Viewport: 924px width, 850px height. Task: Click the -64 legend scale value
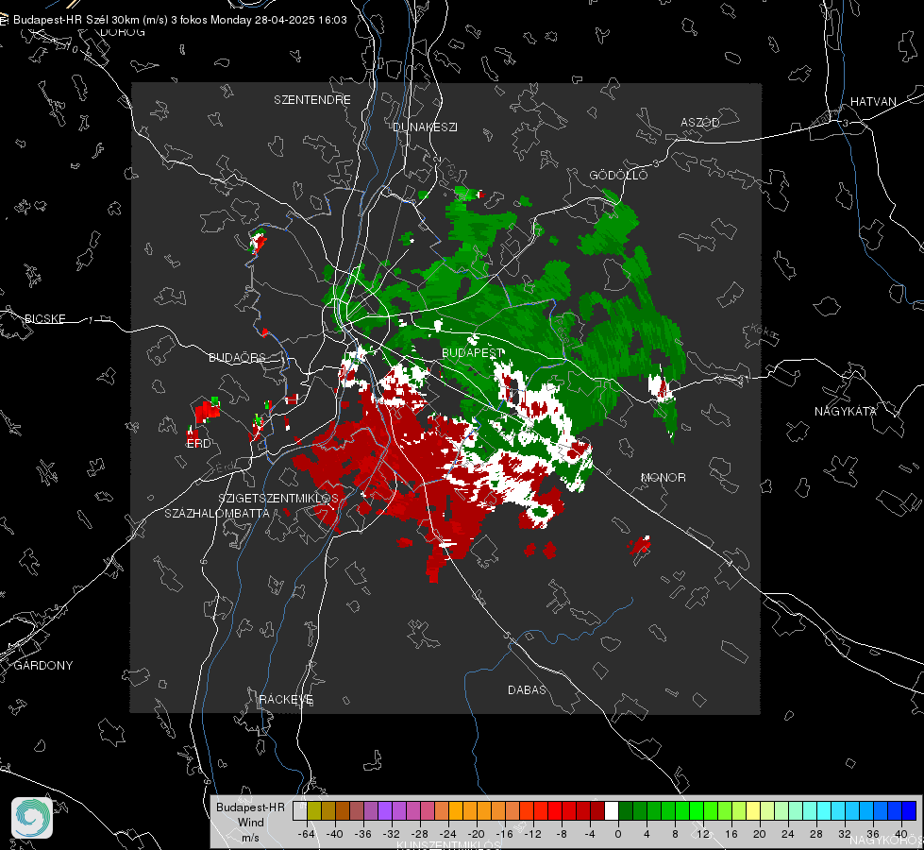307,834
